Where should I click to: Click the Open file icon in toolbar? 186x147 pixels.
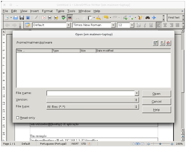pyautogui.click(x=16, y=18)
